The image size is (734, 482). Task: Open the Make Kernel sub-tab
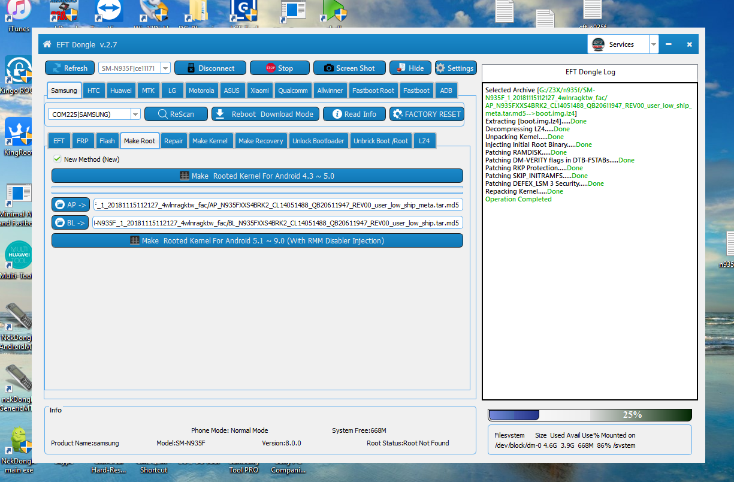[209, 141]
